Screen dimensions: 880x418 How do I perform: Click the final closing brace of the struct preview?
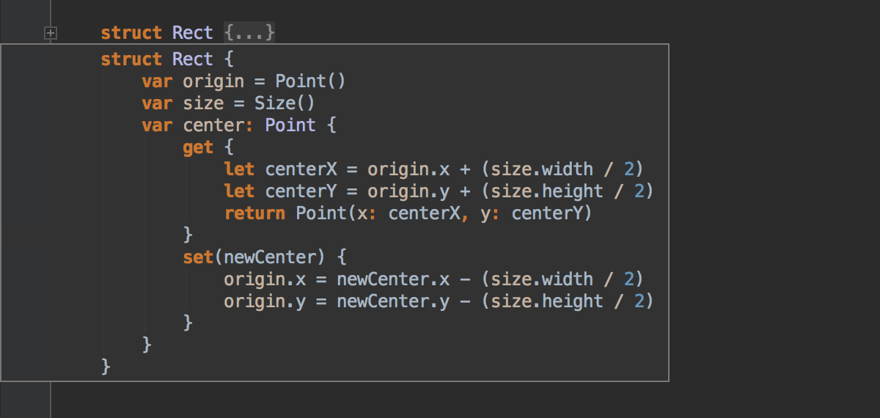[106, 364]
